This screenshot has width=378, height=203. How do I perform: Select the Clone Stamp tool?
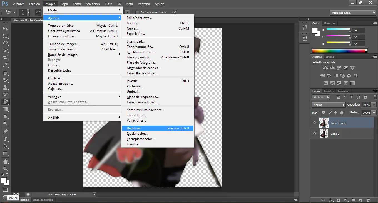[5, 87]
